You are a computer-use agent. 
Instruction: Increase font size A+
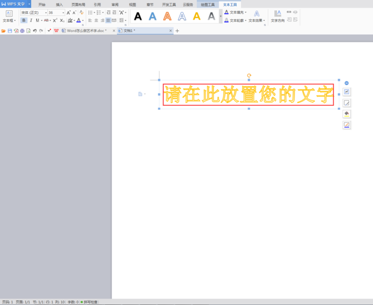[69, 12]
